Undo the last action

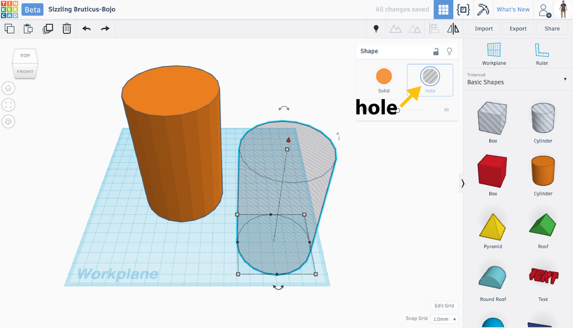[87, 28]
